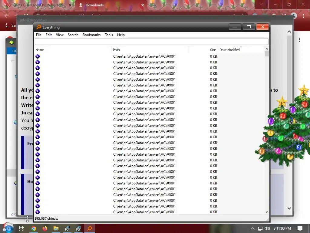Image resolution: width=310 pixels, height=233 pixels.
Task: Sort results by Date Modified column
Action: click(241, 50)
